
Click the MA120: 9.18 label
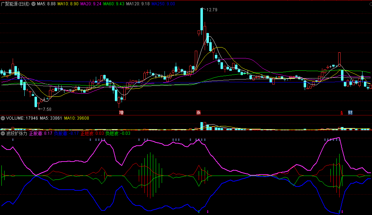pos(138,4)
